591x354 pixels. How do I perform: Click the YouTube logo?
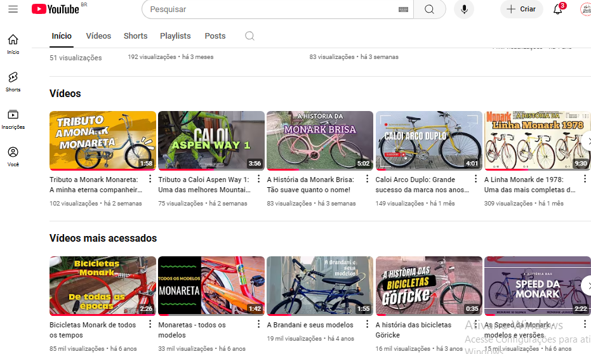(55, 9)
